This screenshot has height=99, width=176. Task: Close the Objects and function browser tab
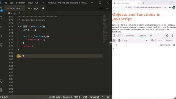[x=139, y=3]
